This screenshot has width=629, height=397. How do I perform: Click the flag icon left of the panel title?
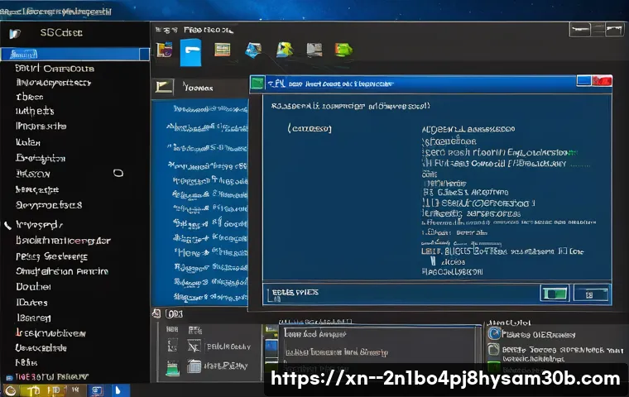pyautogui.click(x=164, y=87)
